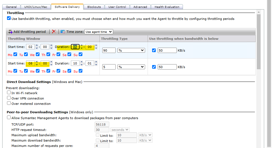Increase the first period's start minutes with the up arrow
The width and height of the screenshot is (272, 148).
point(51,46)
